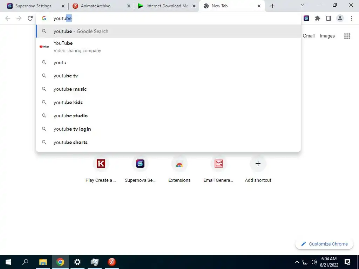The width and height of the screenshot is (359, 269).
Task: Switch to Internet Download Manager tab
Action: point(167,6)
